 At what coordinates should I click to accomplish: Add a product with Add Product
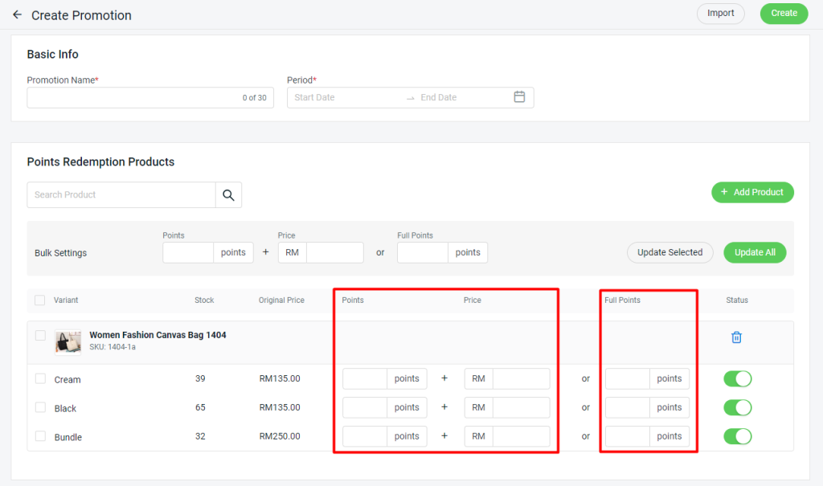coord(752,192)
